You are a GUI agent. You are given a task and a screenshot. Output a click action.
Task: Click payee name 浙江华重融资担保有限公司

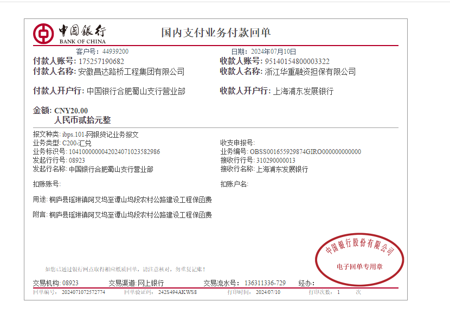coord(310,72)
